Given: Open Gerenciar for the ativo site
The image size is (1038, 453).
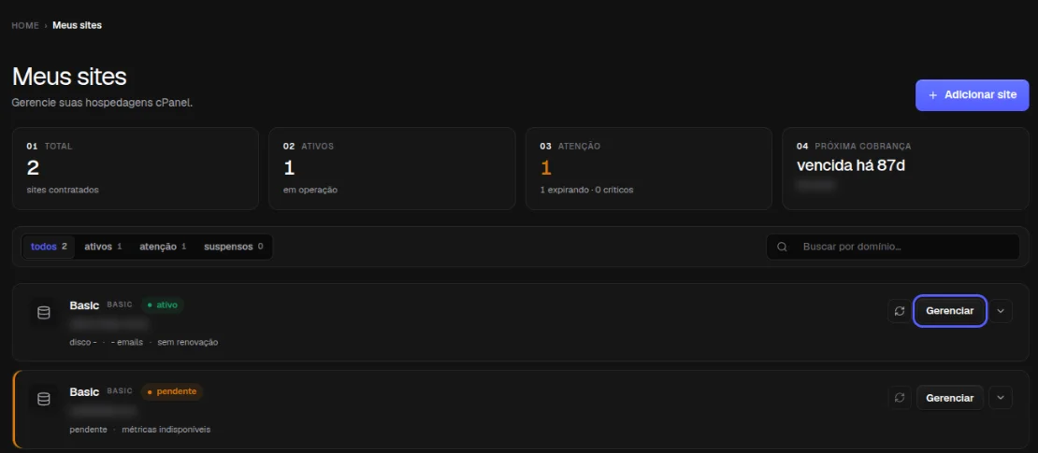Looking at the screenshot, I should click(950, 311).
